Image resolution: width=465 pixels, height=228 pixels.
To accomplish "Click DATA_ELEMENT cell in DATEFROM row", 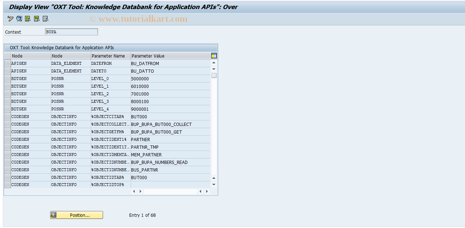I will click(71, 63).
